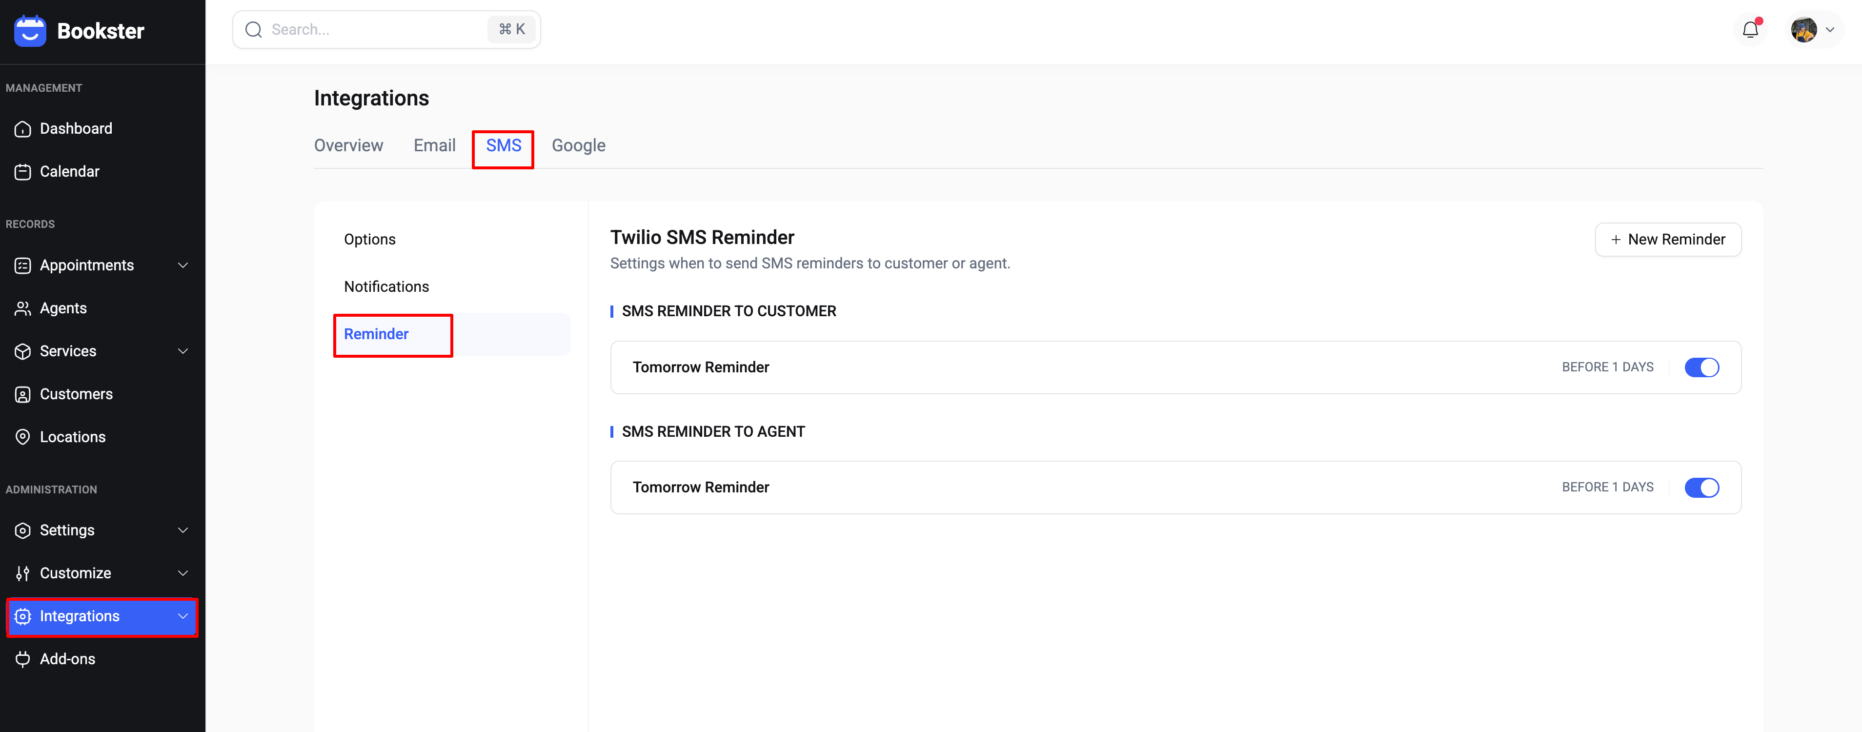
Task: Click the Add-ons plug icon
Action: 23,659
